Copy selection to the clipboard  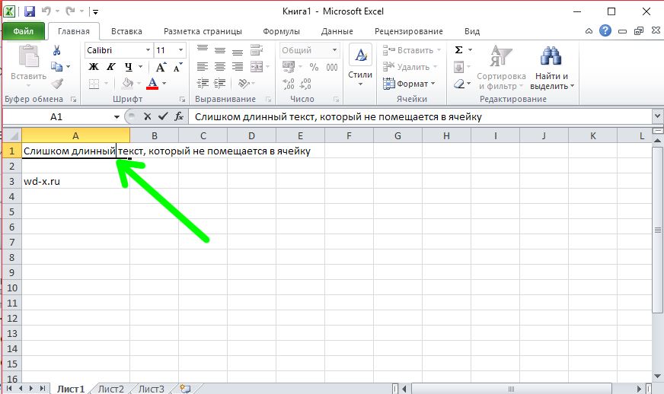[56, 66]
